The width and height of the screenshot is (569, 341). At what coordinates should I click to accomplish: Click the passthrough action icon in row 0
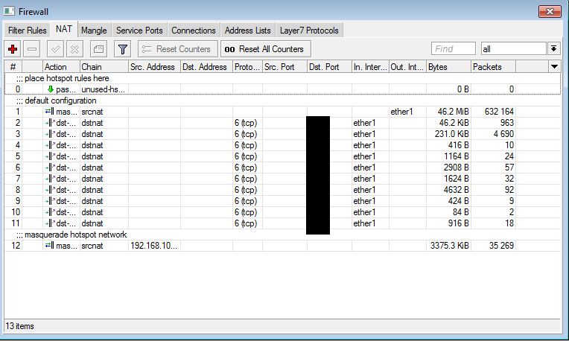(51, 89)
